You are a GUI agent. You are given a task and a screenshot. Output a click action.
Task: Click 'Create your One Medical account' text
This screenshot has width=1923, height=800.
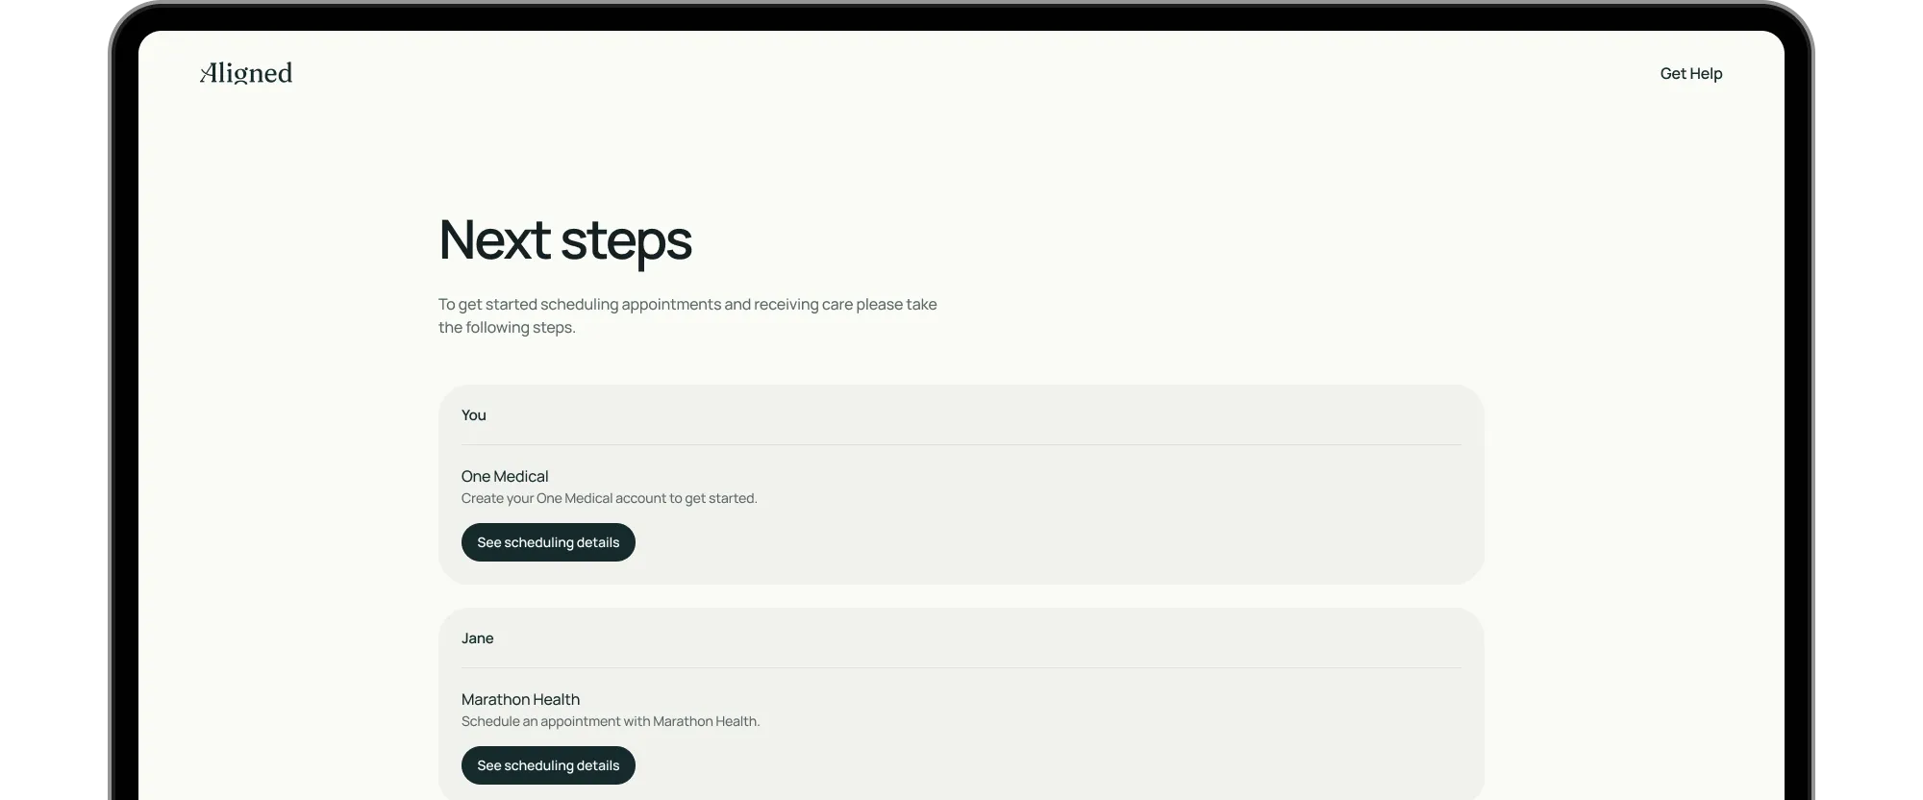[609, 498]
